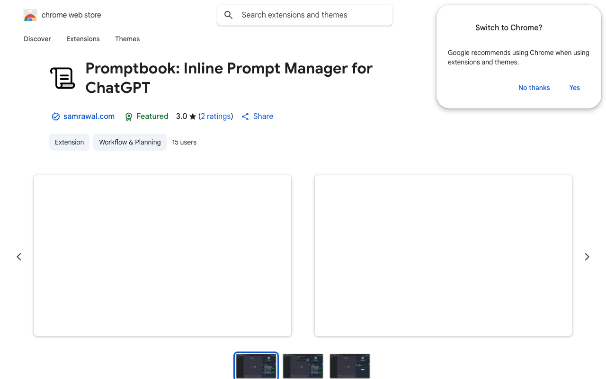The width and height of the screenshot is (606, 379).
Task: Select the second screenshot thumbnail
Action: [303, 366]
